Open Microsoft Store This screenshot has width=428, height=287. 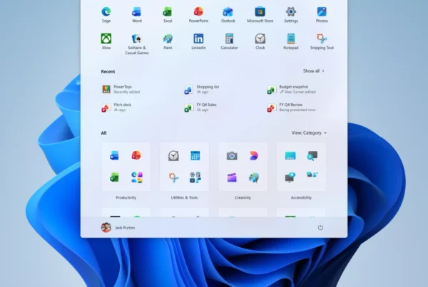[260, 15]
